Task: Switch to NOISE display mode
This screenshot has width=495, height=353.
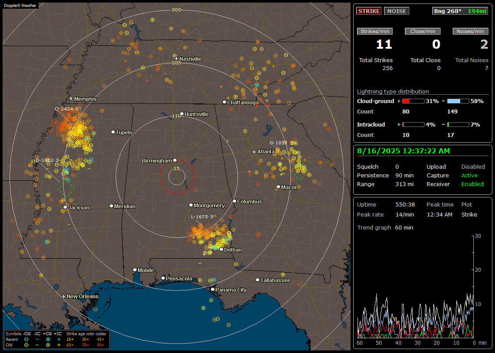Action: click(x=397, y=11)
